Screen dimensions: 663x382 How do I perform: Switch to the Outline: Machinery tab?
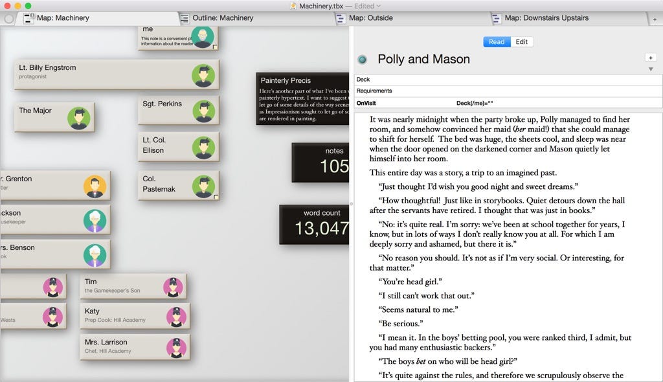point(222,18)
